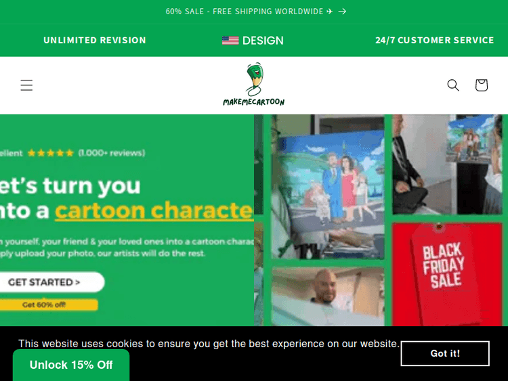Image resolution: width=508 pixels, height=381 pixels.
Task: Click the underlined cartoon character headline text
Action: [x=154, y=210]
